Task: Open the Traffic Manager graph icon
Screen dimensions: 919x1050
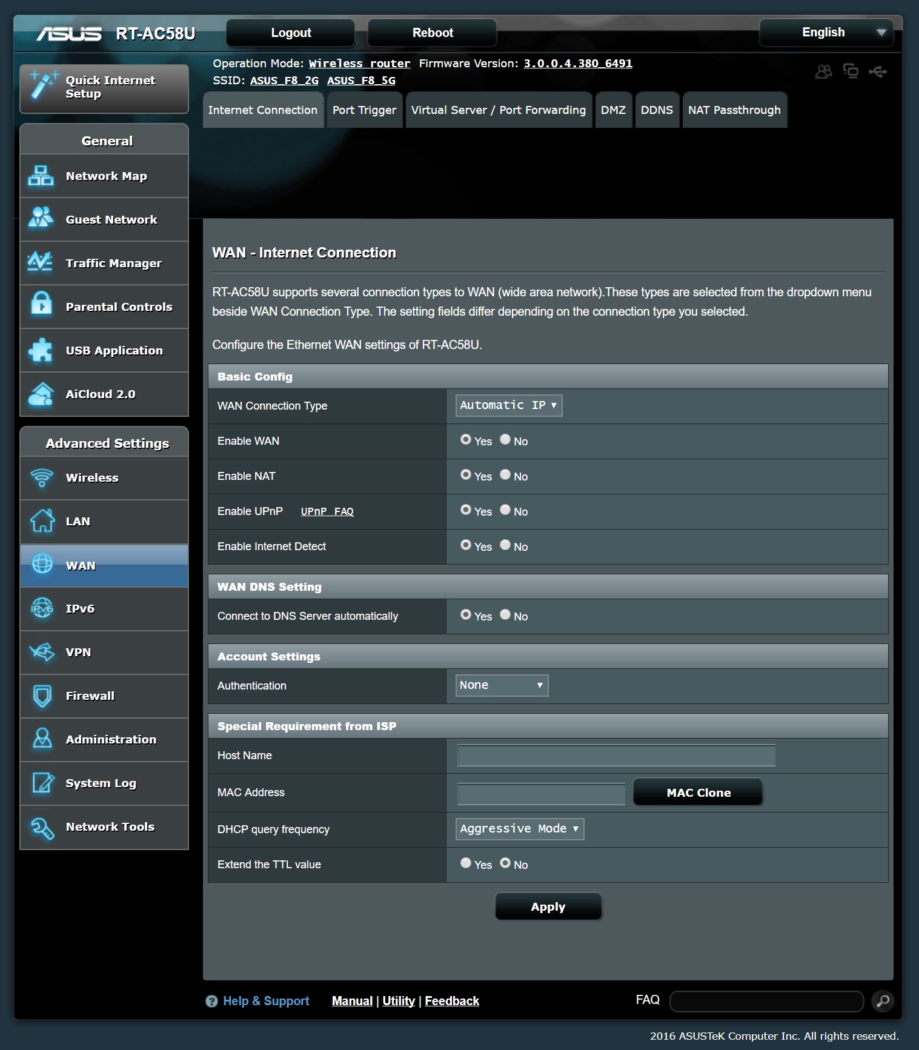Action: point(41,262)
